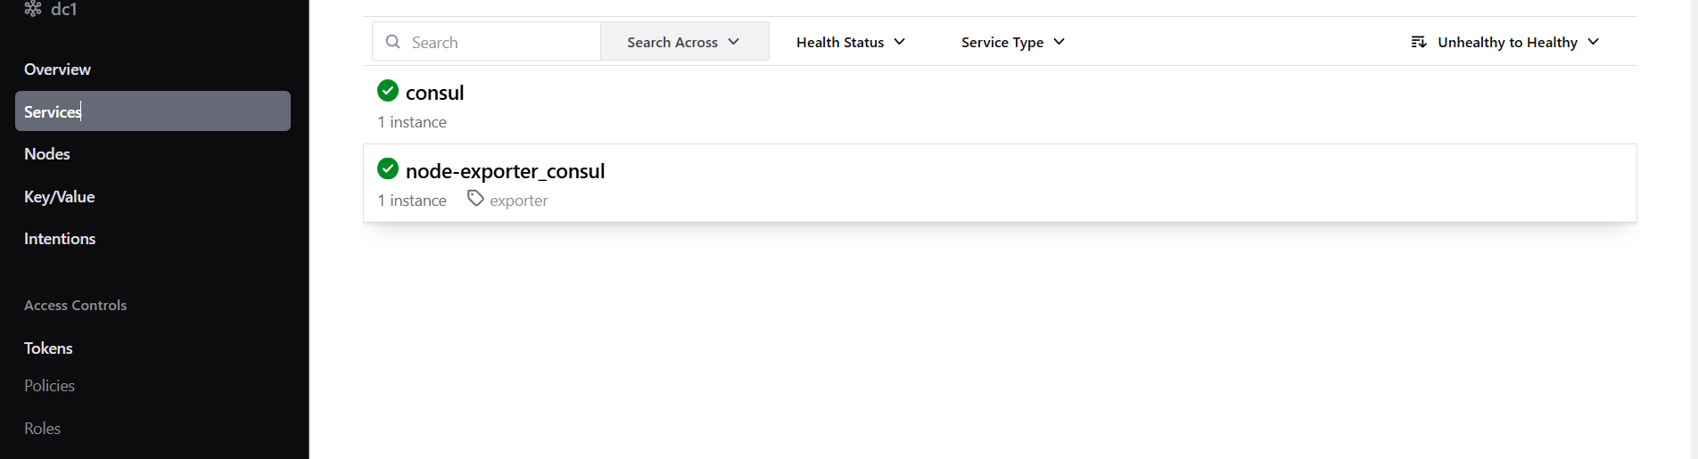Click the exporter tag icon
Viewport: 1698px width, 459px height.
(x=476, y=199)
